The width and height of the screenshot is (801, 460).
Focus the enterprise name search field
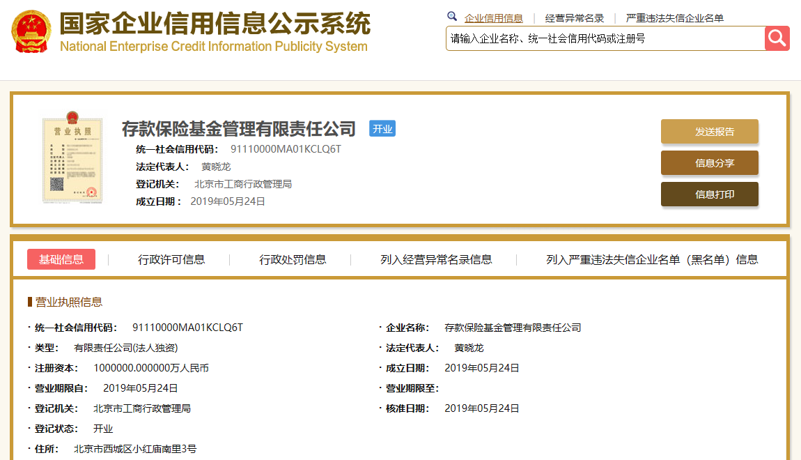point(605,38)
